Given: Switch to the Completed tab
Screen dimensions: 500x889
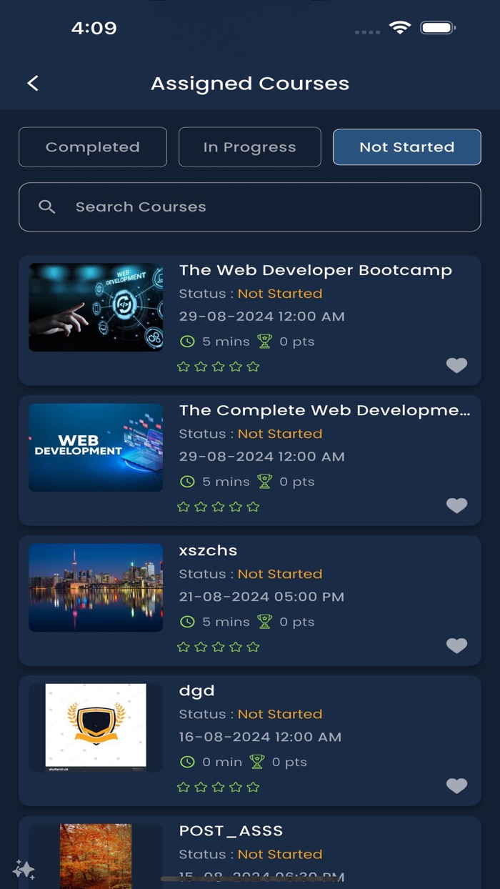Looking at the screenshot, I should click(93, 147).
